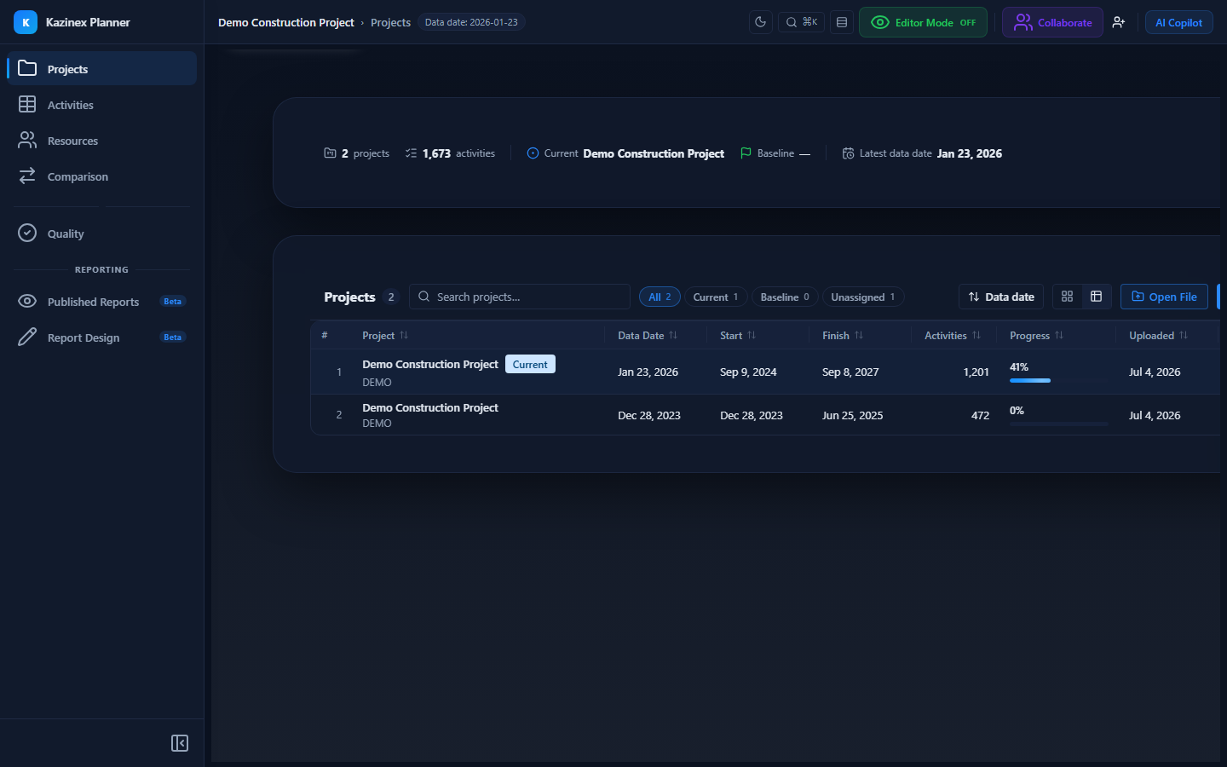Click the Sep 8, 2027 finish cell
Screen dimensions: 1227x767
coord(850,372)
